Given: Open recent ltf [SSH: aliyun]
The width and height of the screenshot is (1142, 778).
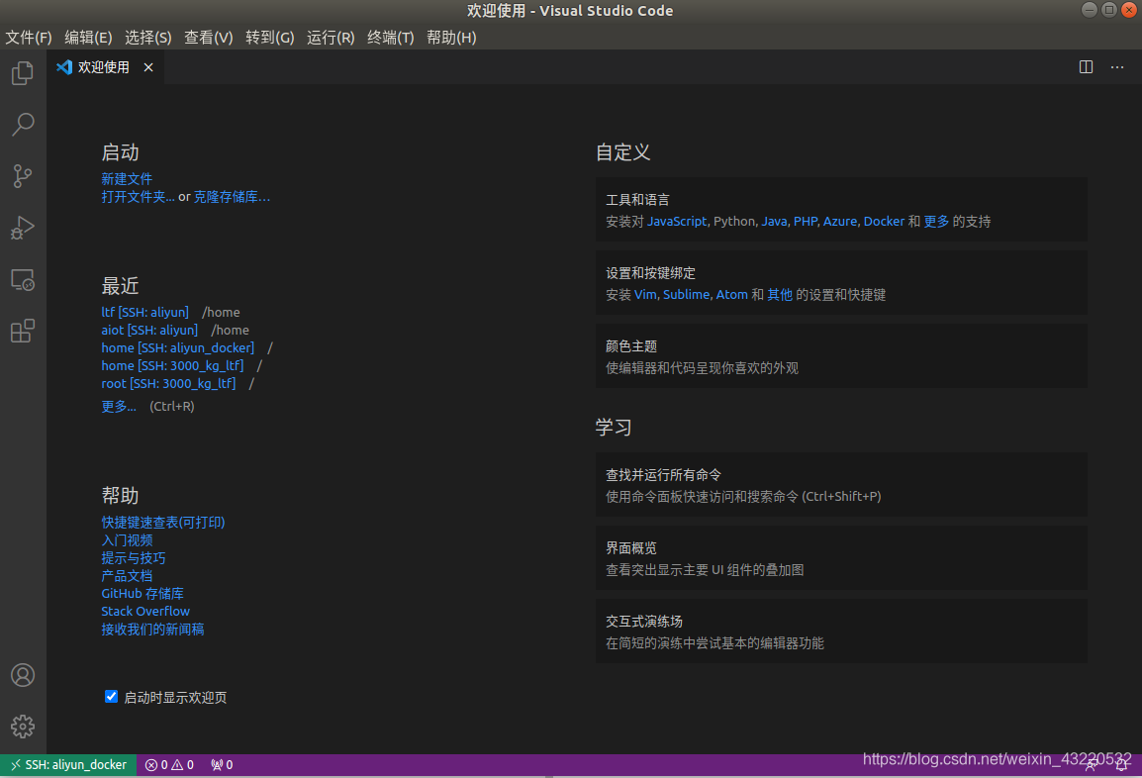Looking at the screenshot, I should pyautogui.click(x=144, y=312).
